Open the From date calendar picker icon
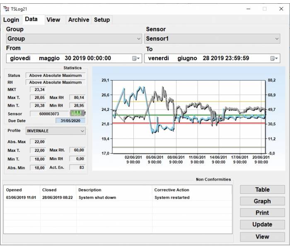Screen dimensions: 290x249 pos(136,59)
